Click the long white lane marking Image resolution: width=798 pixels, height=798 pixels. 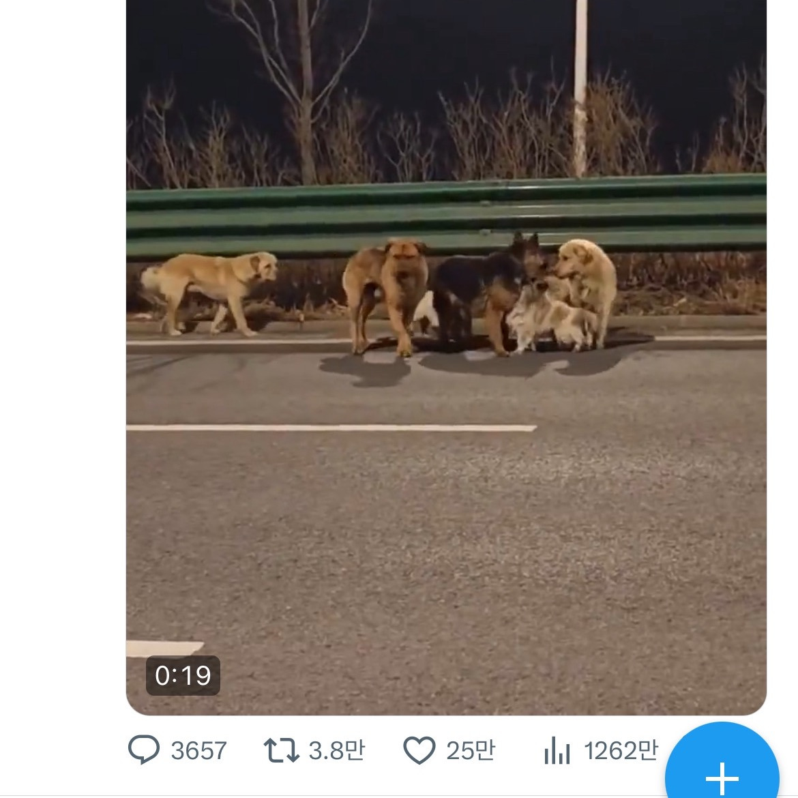coord(331,428)
